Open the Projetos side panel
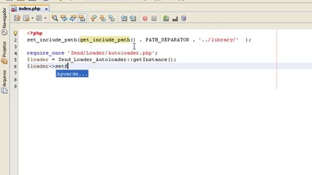 pyautogui.click(x=4, y=53)
